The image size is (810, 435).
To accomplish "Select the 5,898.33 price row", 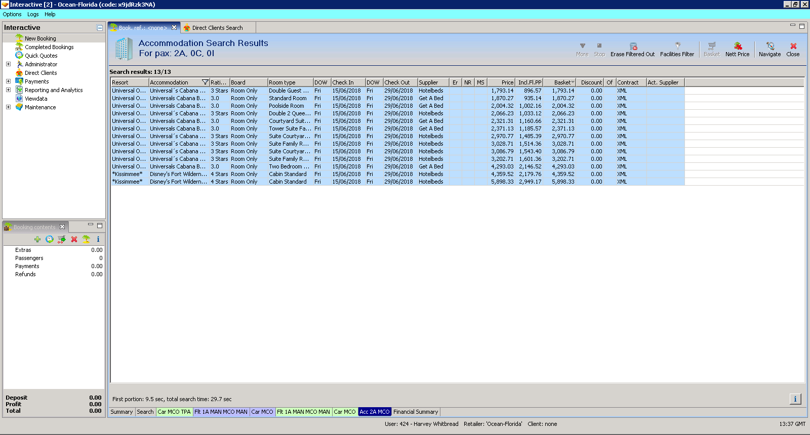I will pyautogui.click(x=397, y=182).
